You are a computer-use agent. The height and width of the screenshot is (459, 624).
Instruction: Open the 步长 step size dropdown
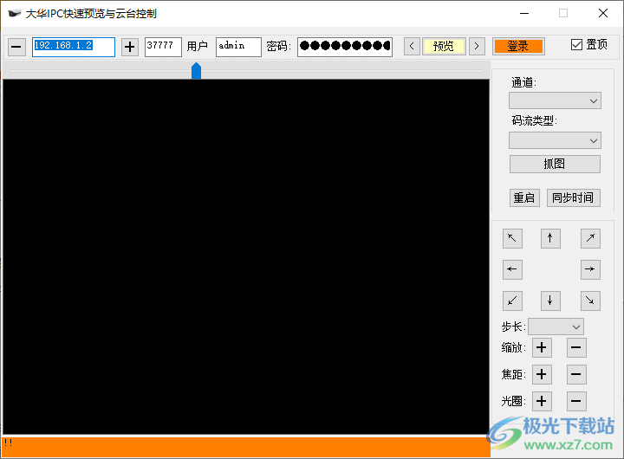[x=556, y=326]
